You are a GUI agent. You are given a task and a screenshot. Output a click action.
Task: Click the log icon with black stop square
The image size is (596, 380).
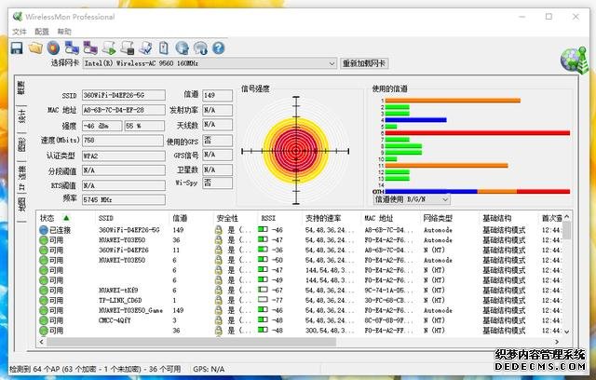coord(128,48)
